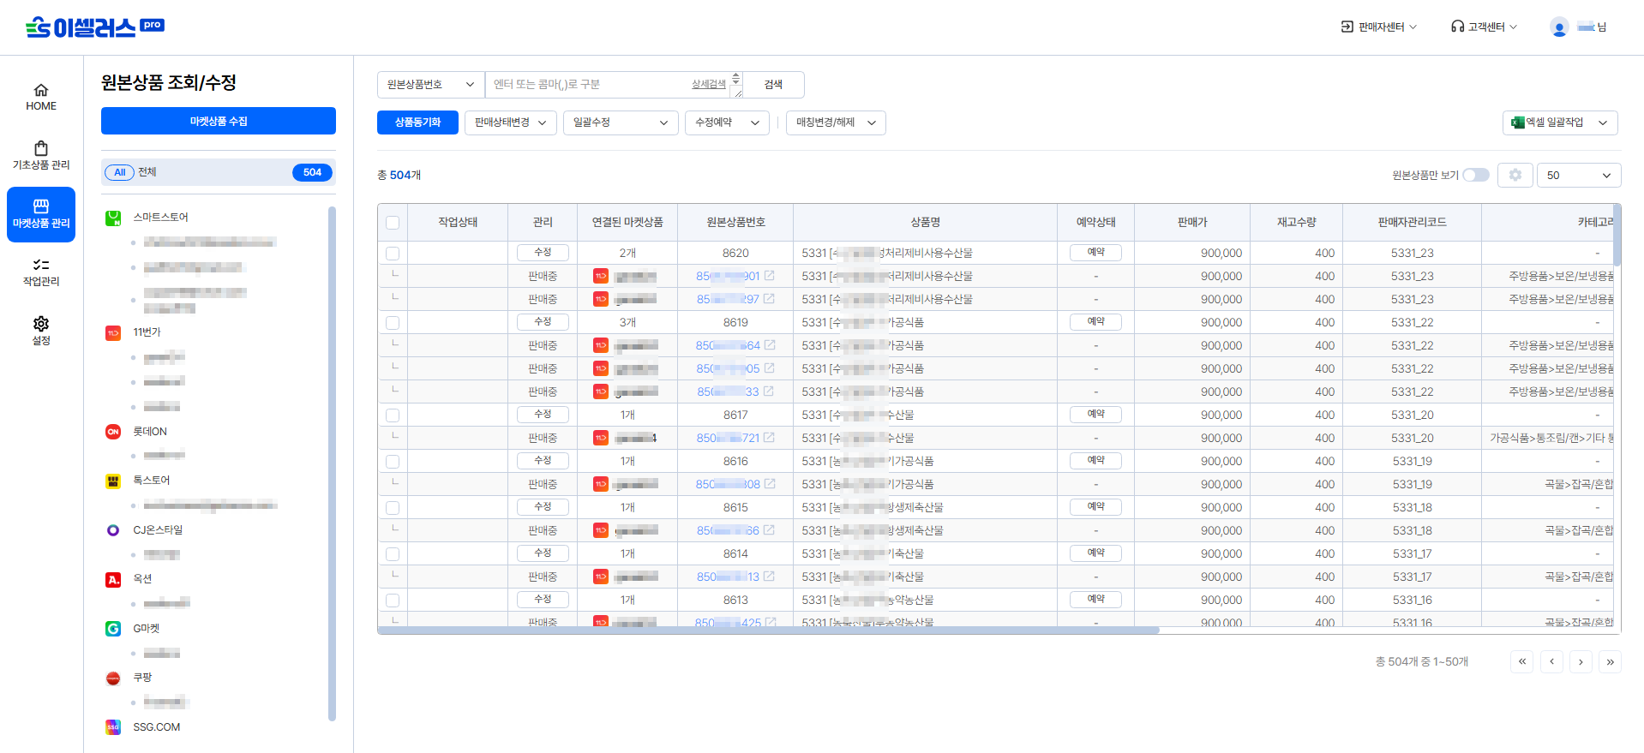Image resolution: width=1644 pixels, height=753 pixels.
Task: Click 예약 button in row 8619
Action: click(x=1095, y=322)
